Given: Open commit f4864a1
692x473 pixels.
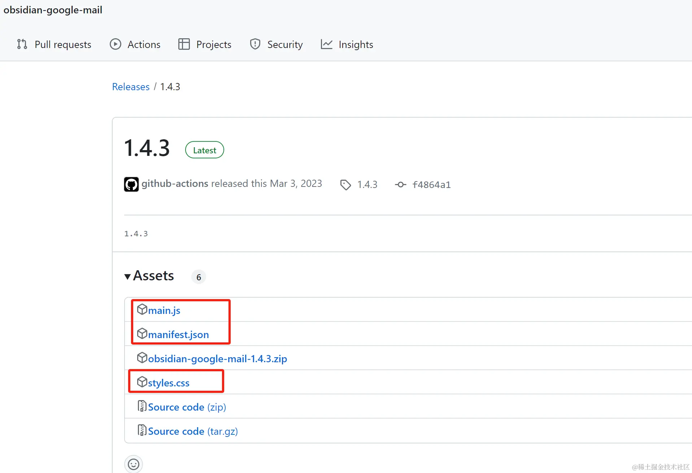Looking at the screenshot, I should pos(431,185).
